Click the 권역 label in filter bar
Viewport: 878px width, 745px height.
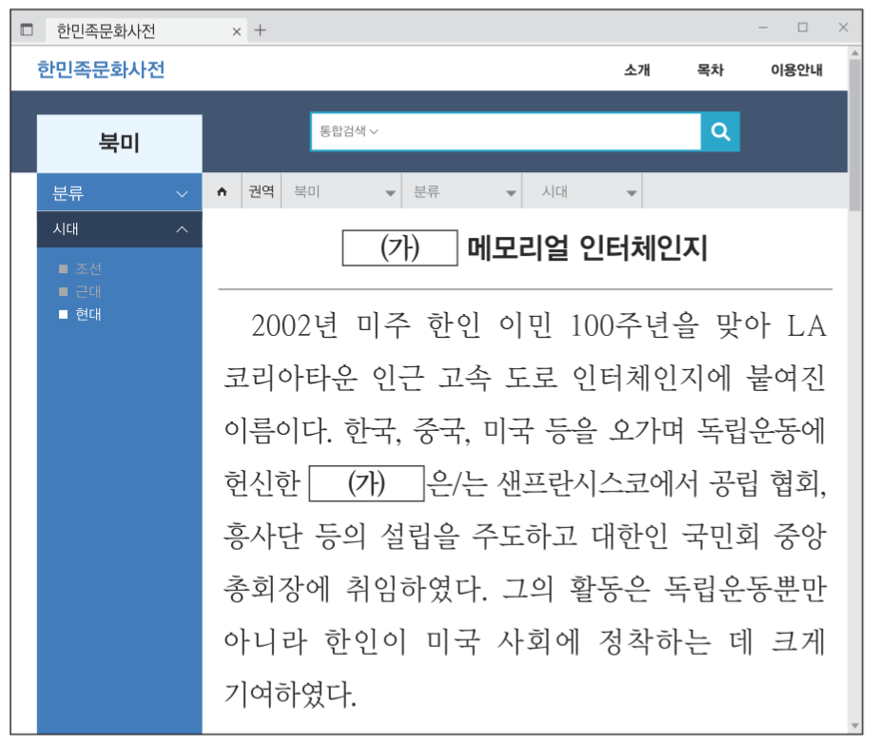point(261,191)
